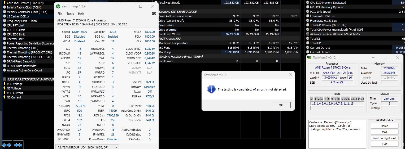Click the VDD Voltage lightning icon
The height and width of the screenshot is (149, 405).
(5, 84)
